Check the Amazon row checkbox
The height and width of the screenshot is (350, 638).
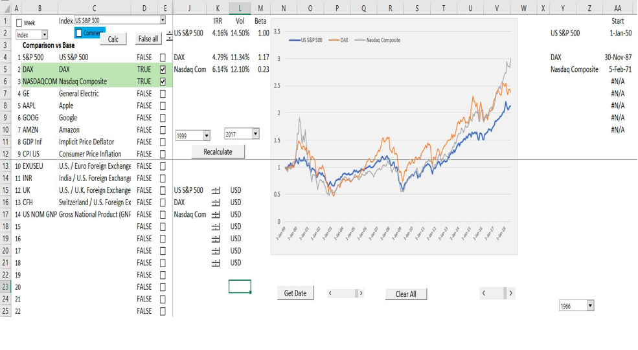[163, 130]
